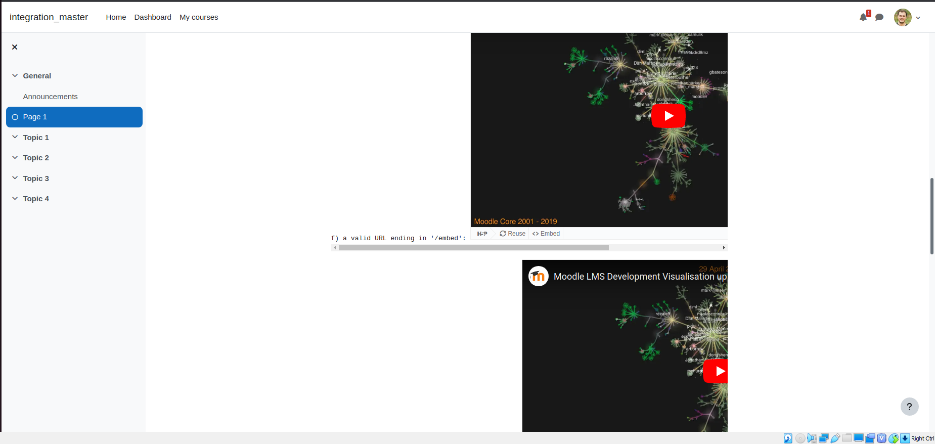This screenshot has height=444, width=935.
Task: Click the VirtualBox network status icon
Action: (824, 438)
